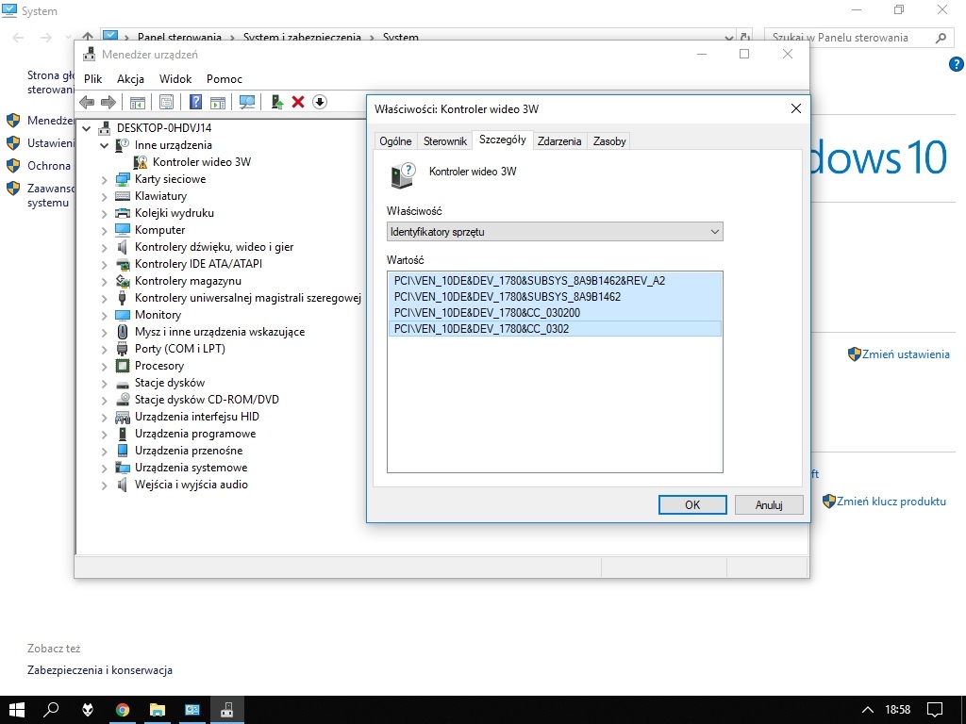Viewport: 966px width, 724px height.
Task: Close the Właściwości: Kontroler wideo 3W dialog
Action: 796,109
